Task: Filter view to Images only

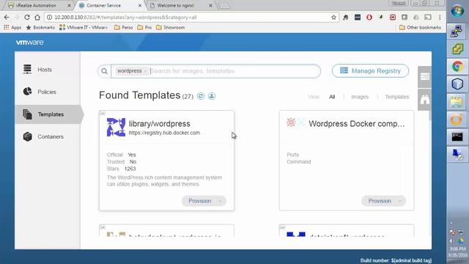Action: tap(360, 97)
